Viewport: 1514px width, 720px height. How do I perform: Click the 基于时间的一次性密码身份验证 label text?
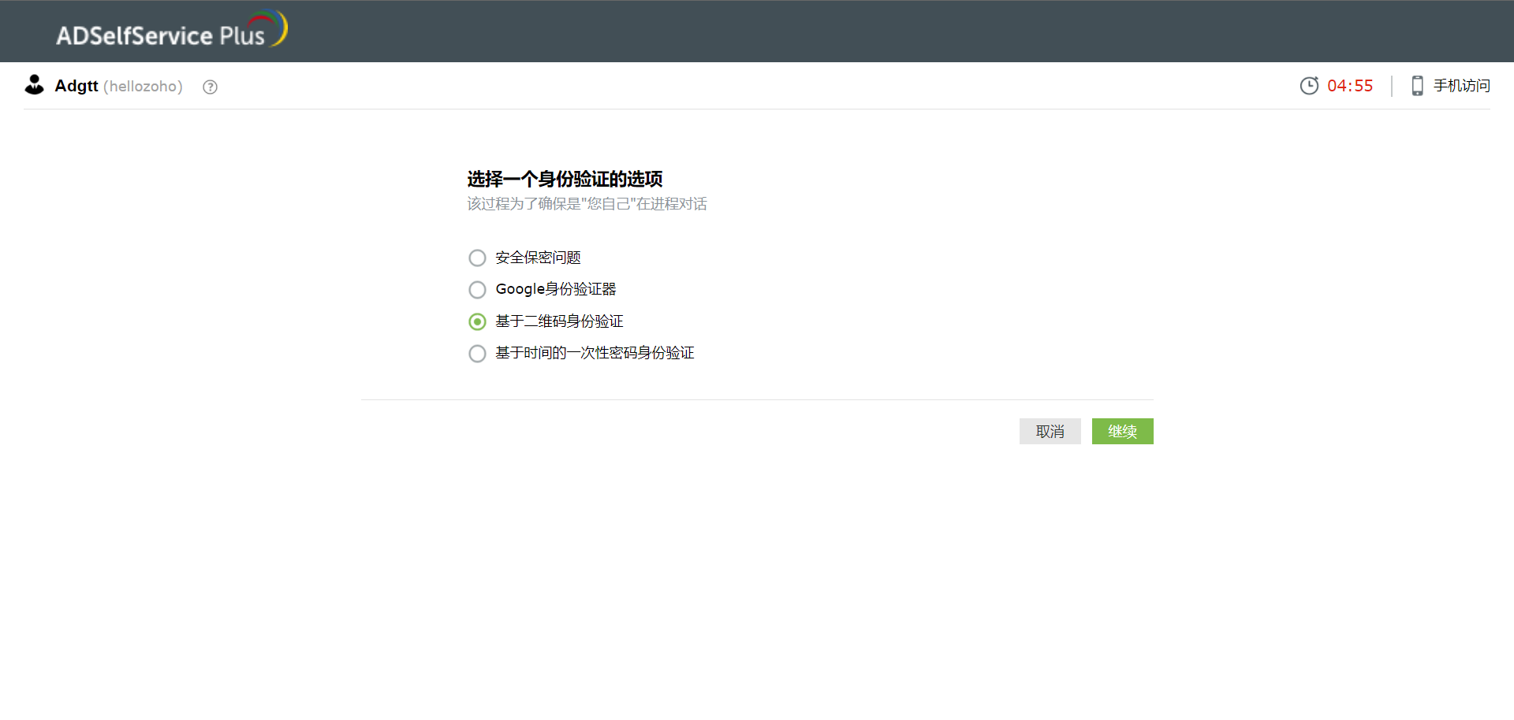(595, 353)
